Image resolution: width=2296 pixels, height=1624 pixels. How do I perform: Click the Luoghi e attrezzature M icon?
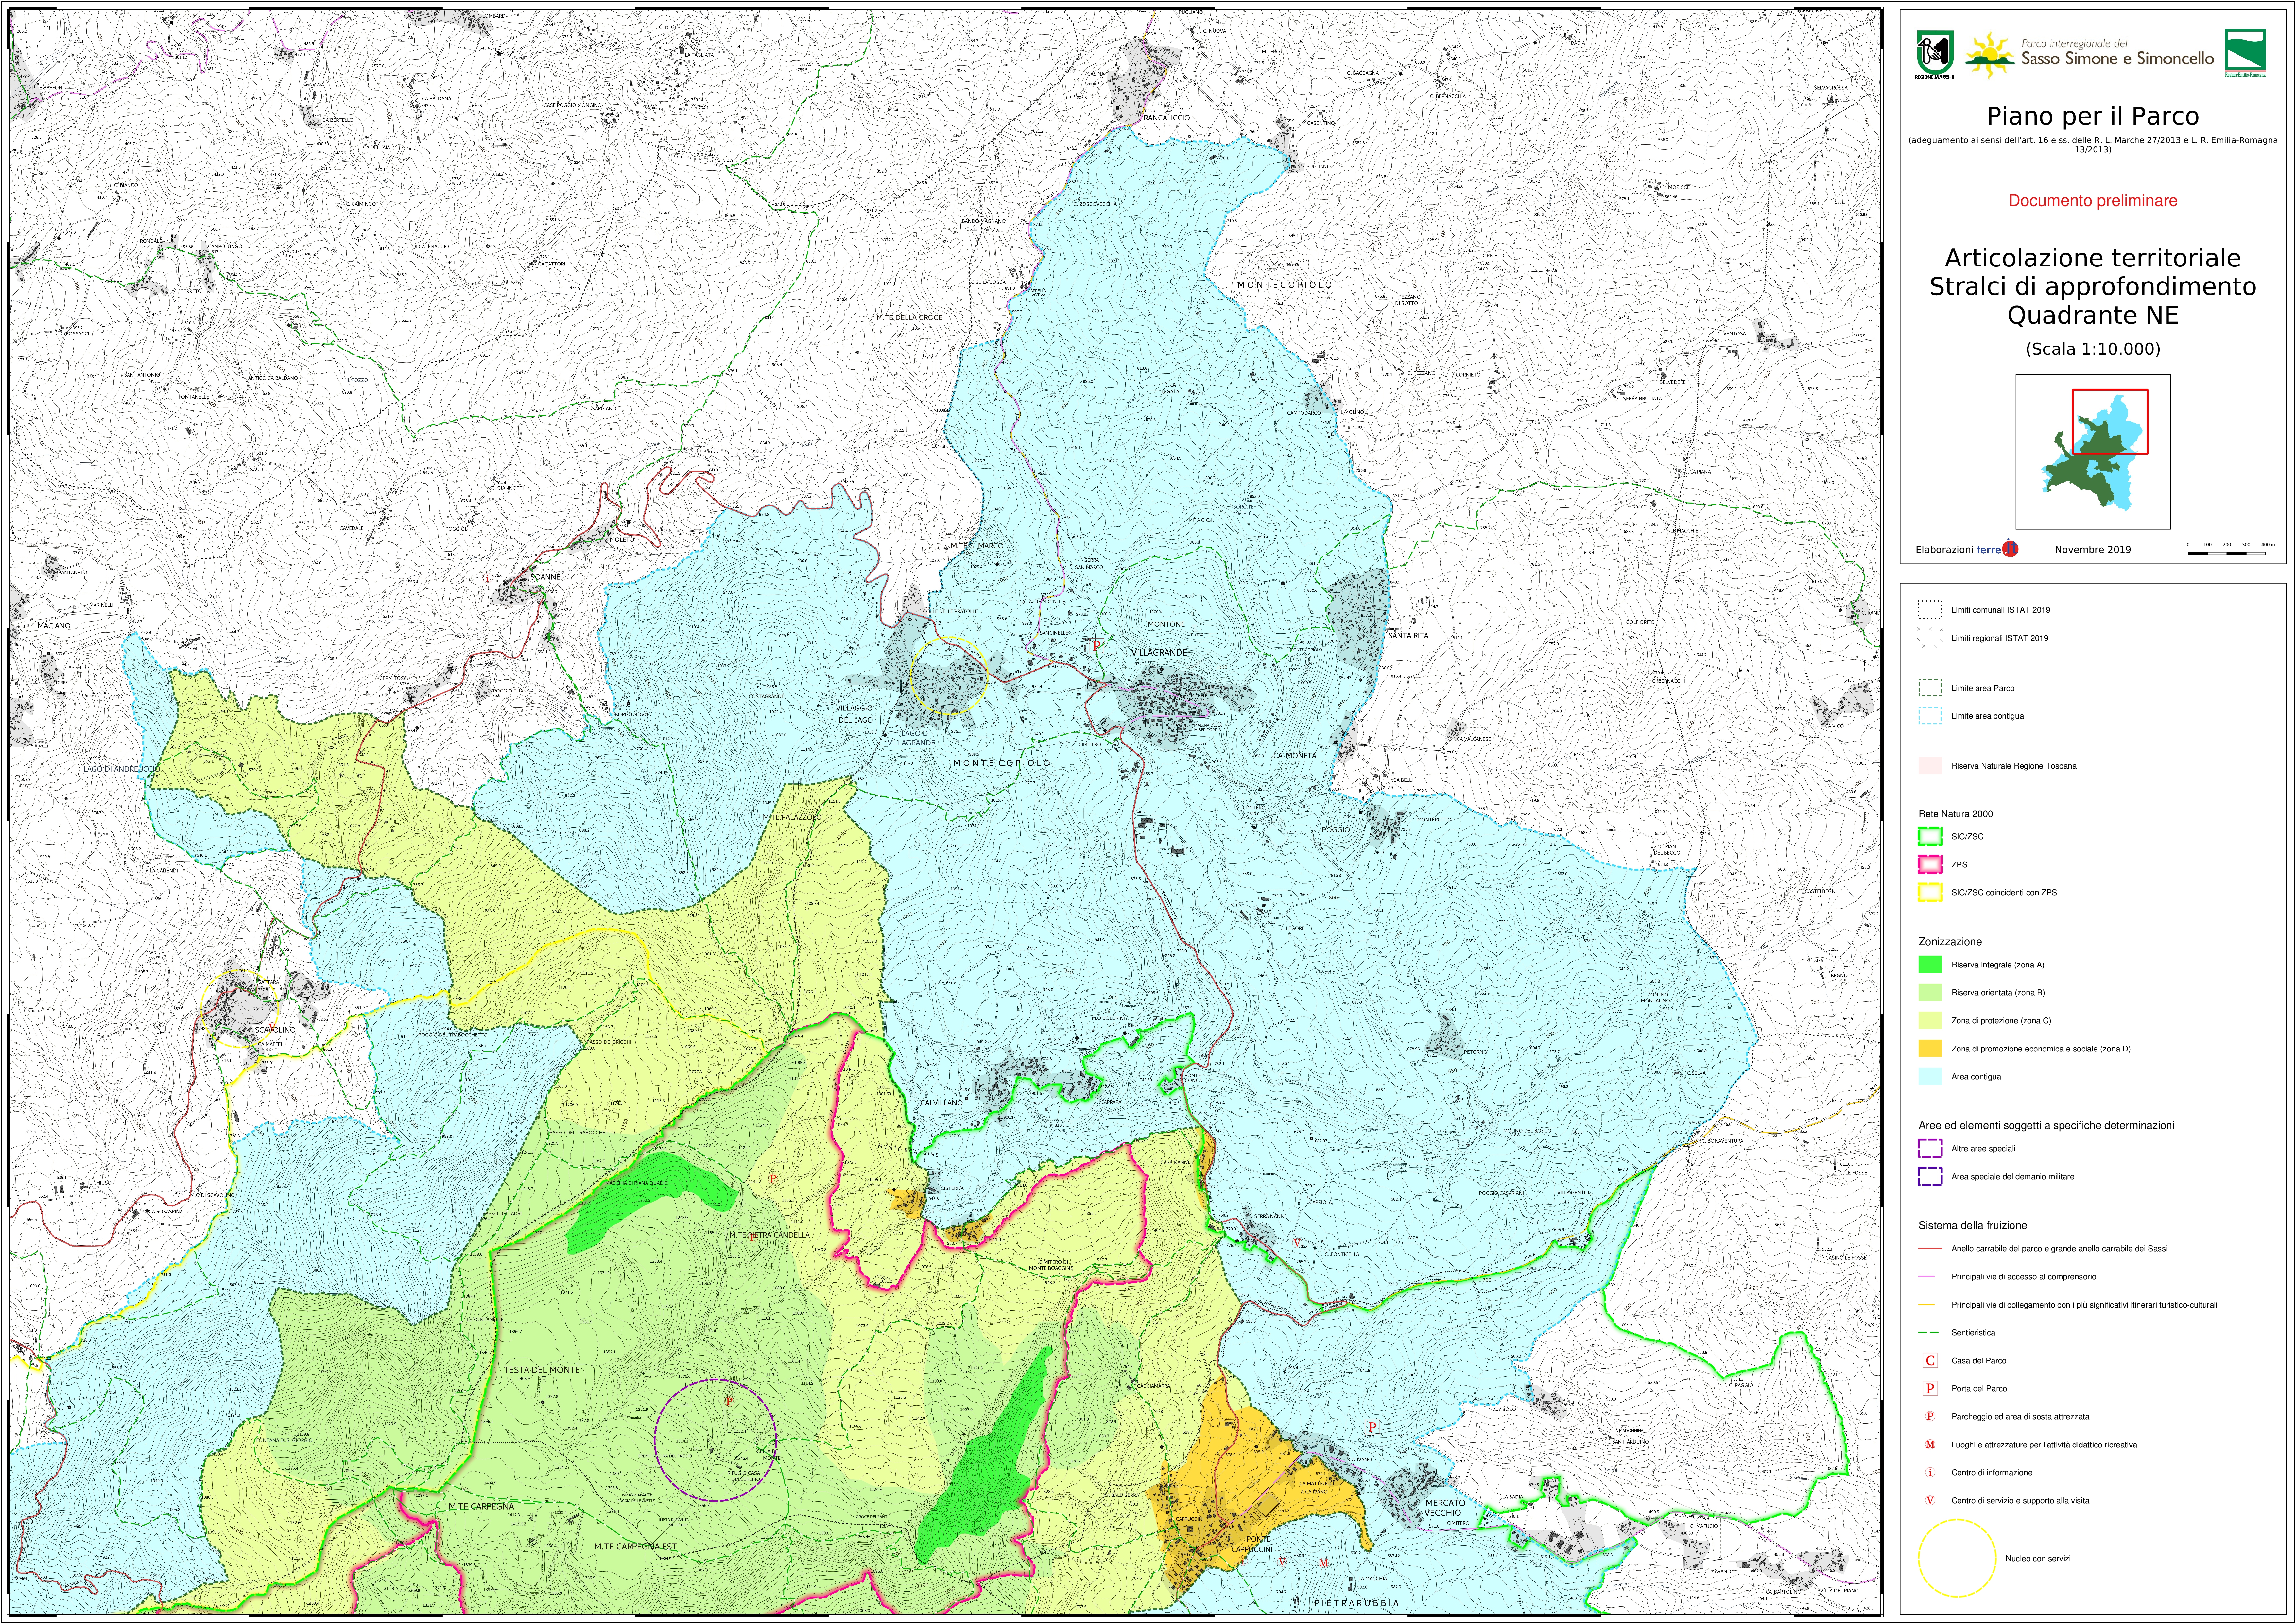[1930, 1444]
